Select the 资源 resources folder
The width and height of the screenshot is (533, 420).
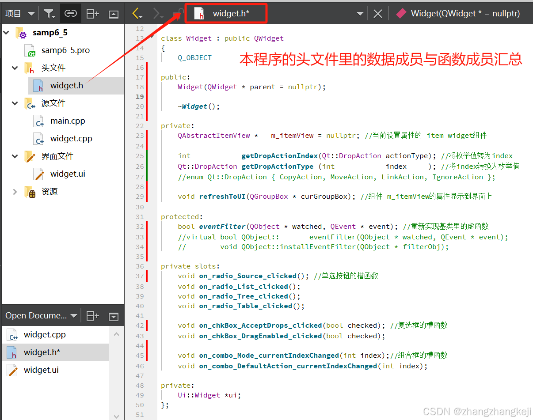tap(49, 192)
